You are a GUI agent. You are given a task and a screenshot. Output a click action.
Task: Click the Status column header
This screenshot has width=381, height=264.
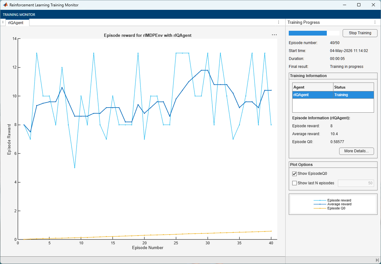point(354,87)
